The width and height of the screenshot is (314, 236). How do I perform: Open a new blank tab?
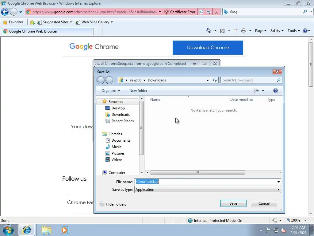point(98,32)
